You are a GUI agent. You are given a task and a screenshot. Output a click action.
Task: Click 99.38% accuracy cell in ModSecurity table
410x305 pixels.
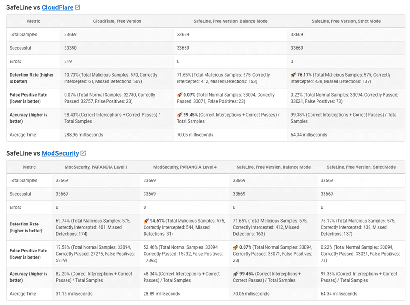[361, 277]
